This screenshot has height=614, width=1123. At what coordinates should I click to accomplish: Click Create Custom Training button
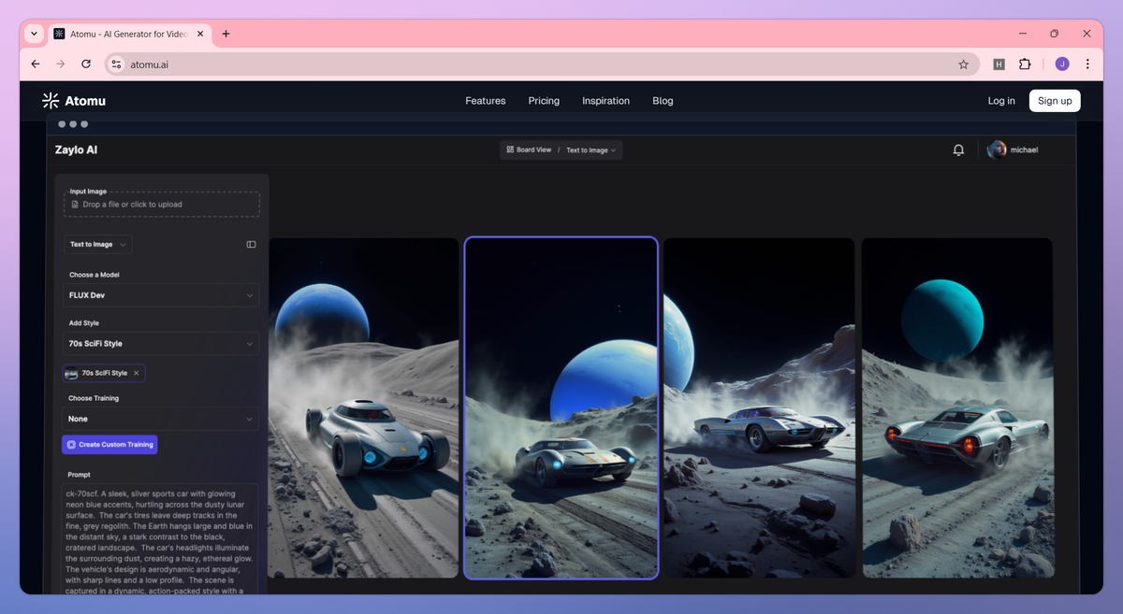click(109, 445)
